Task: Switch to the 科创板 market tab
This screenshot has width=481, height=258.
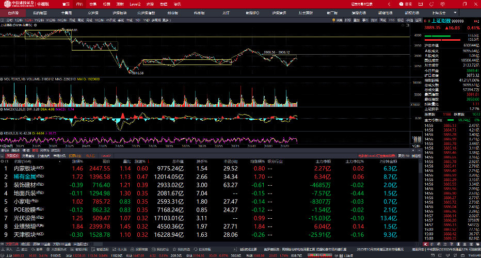Action: (x=199, y=12)
